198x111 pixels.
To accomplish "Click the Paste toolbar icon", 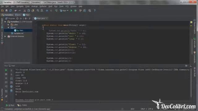I will pos(33,11).
